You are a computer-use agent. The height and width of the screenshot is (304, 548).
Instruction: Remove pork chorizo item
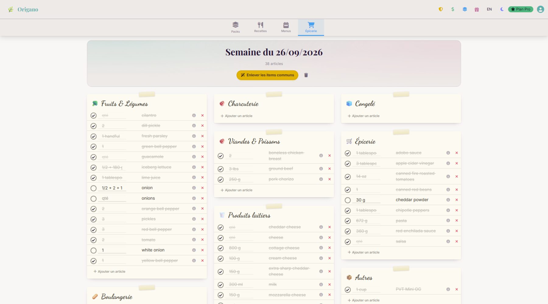click(x=329, y=179)
